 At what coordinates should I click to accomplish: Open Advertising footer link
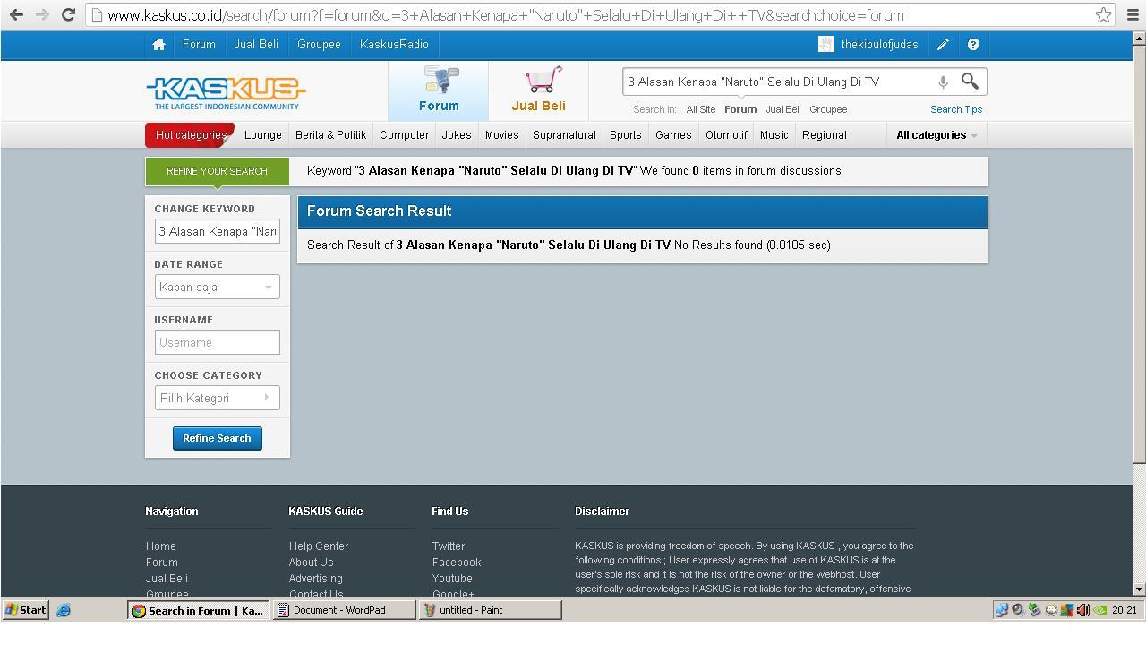[315, 579]
